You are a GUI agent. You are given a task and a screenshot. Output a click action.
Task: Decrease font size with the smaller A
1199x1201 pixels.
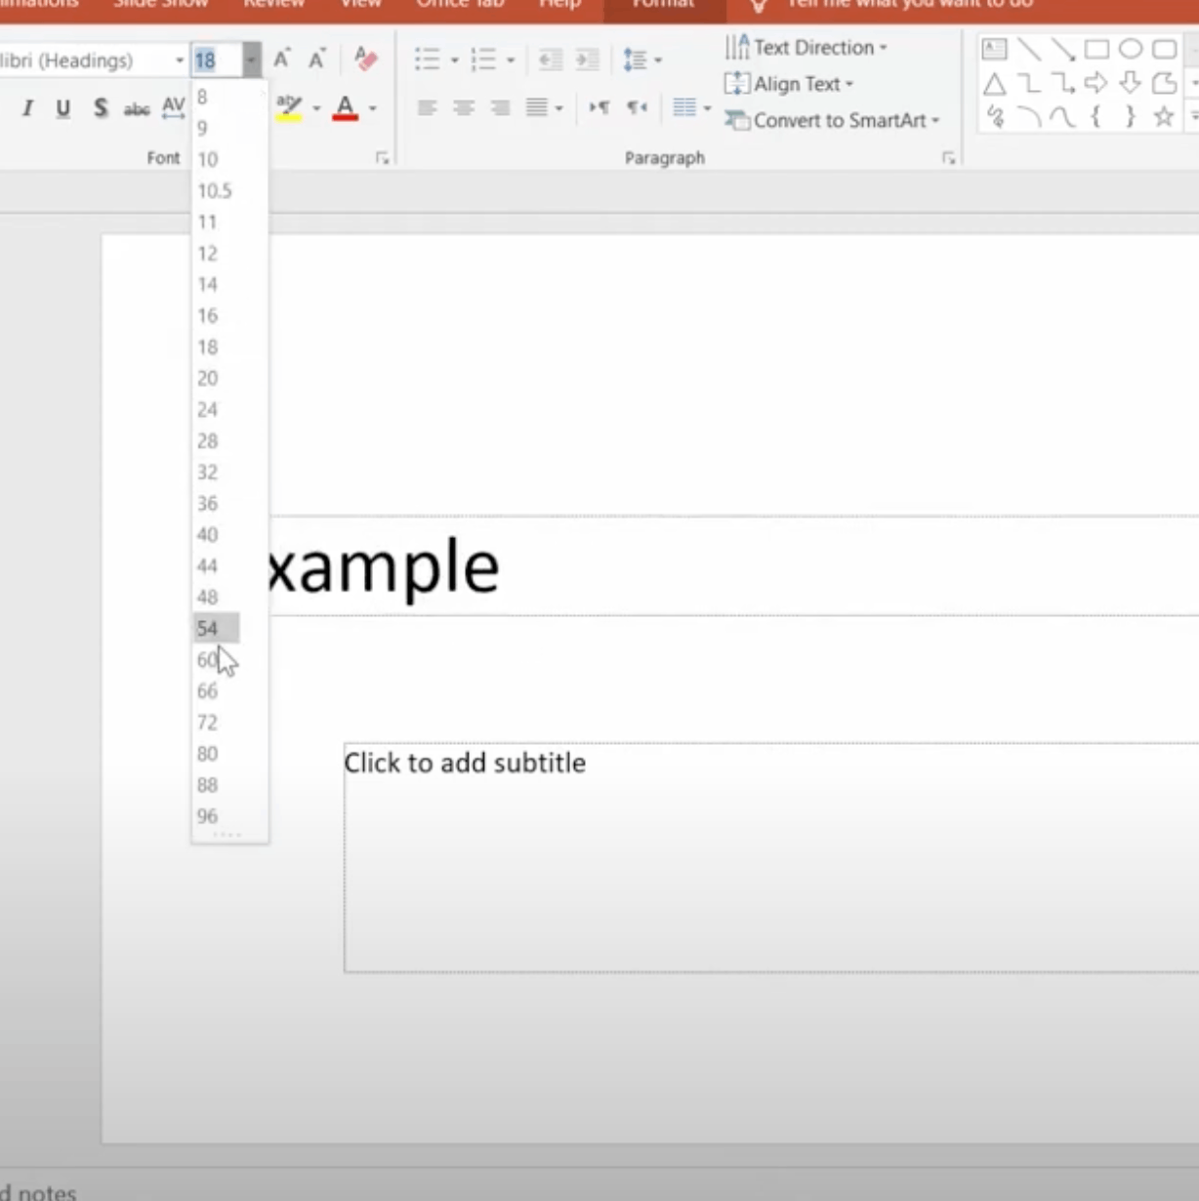click(316, 60)
